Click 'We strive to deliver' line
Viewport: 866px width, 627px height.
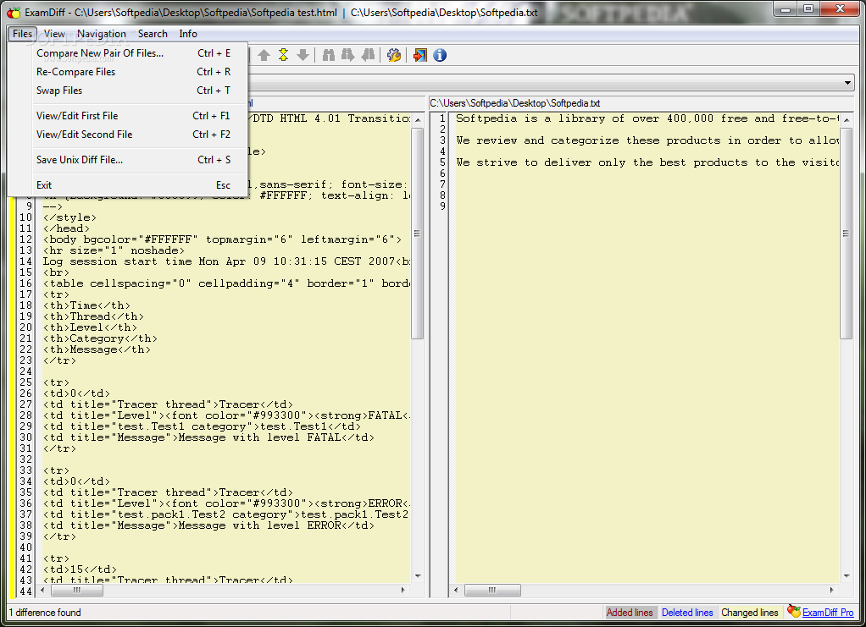point(647,162)
